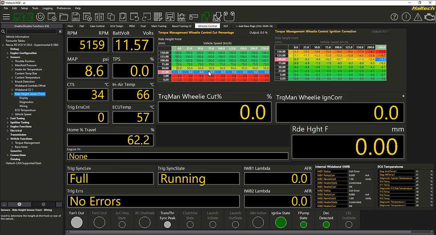436x235 pixels.
Task: Toggle the Fan1 Out indicator
Action: [77, 222]
